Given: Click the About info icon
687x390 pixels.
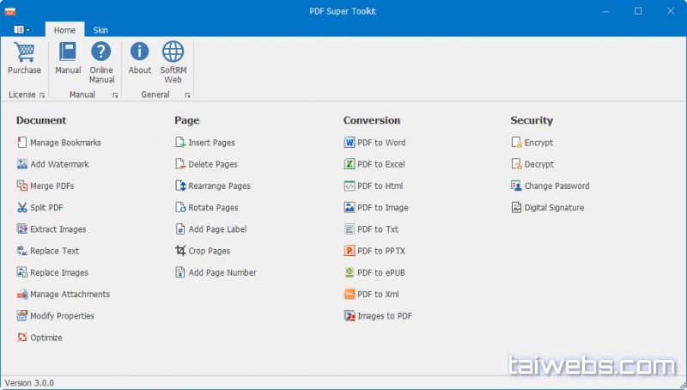Looking at the screenshot, I should tap(139, 52).
